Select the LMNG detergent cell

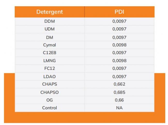49,61
